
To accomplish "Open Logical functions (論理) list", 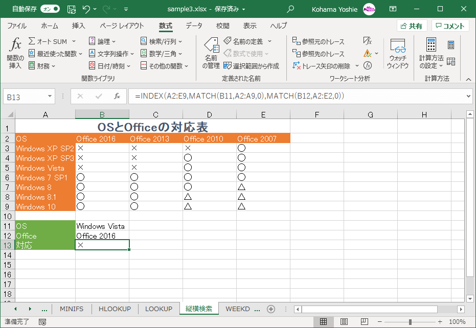I will point(102,41).
